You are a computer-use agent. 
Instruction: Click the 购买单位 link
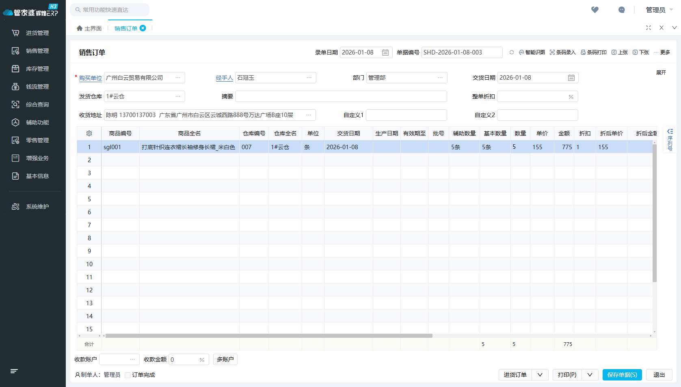pos(91,78)
